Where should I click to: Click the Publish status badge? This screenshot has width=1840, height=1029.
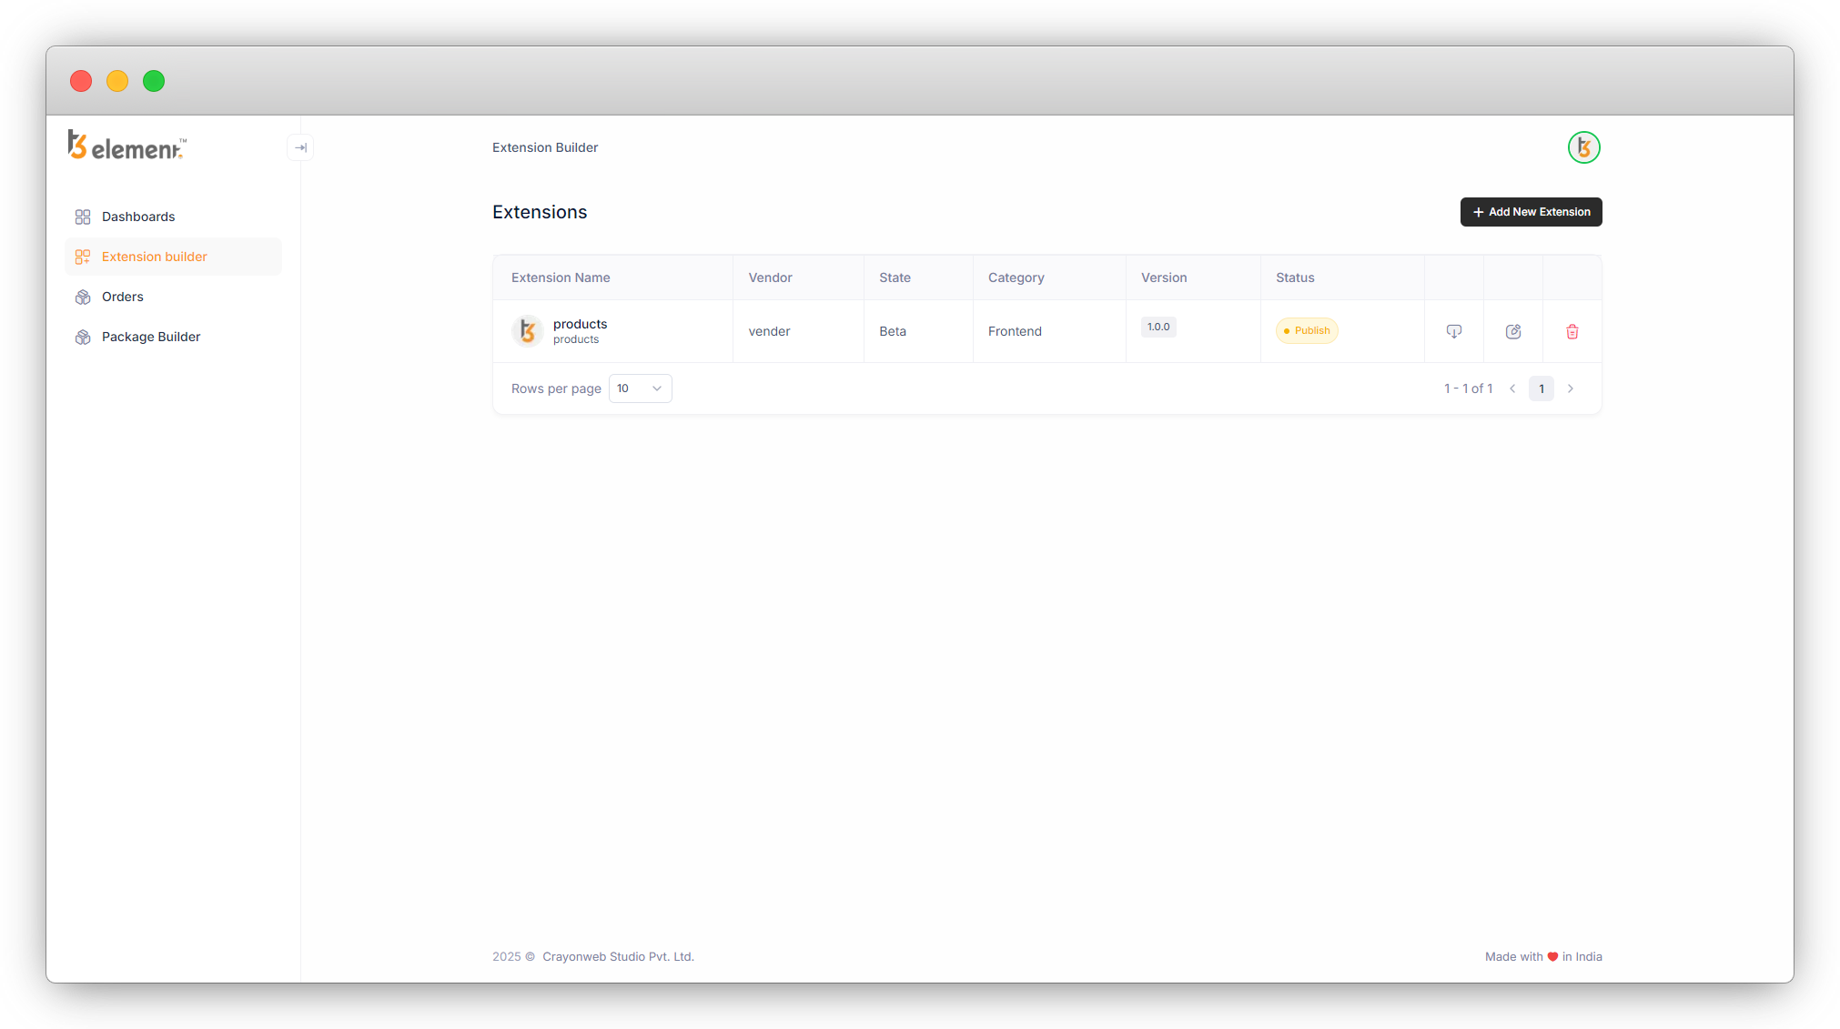[x=1306, y=330]
